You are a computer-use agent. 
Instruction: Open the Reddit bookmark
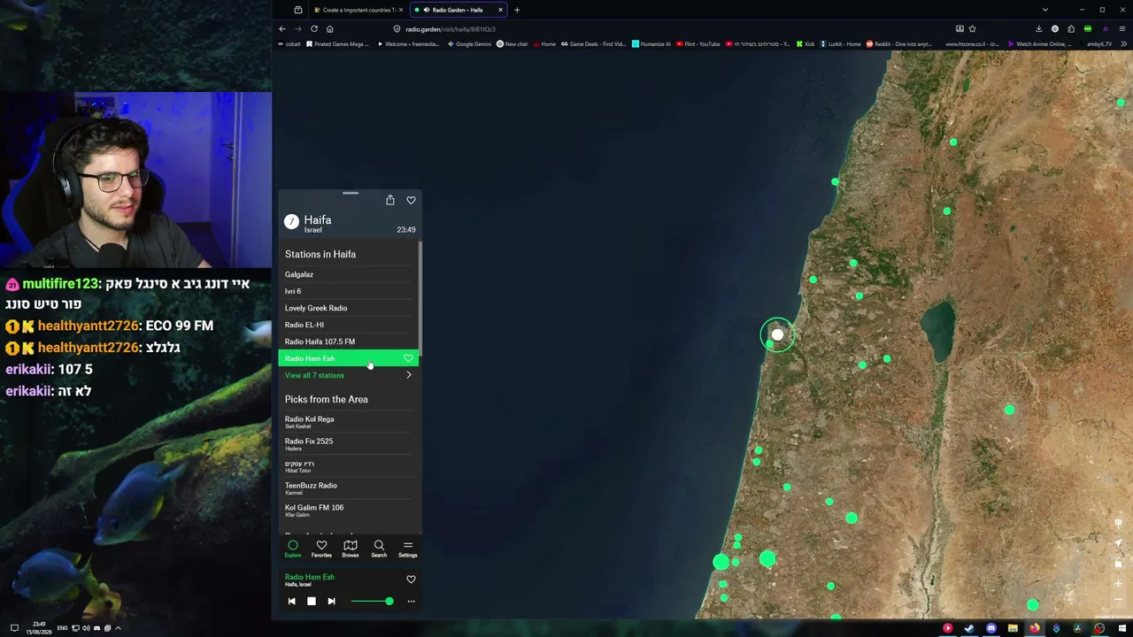[x=898, y=44]
